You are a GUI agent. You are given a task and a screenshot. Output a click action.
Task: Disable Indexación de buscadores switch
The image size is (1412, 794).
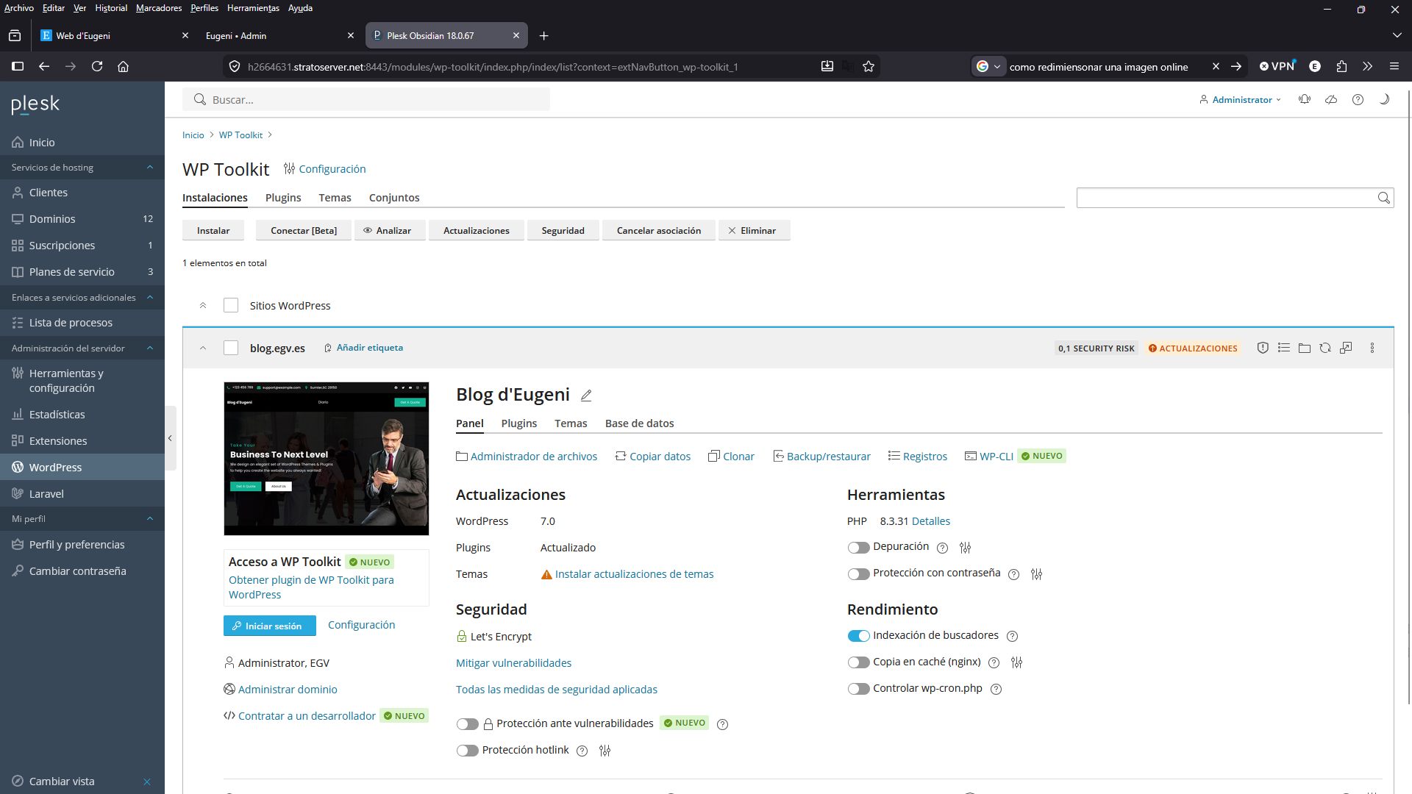coord(858,636)
